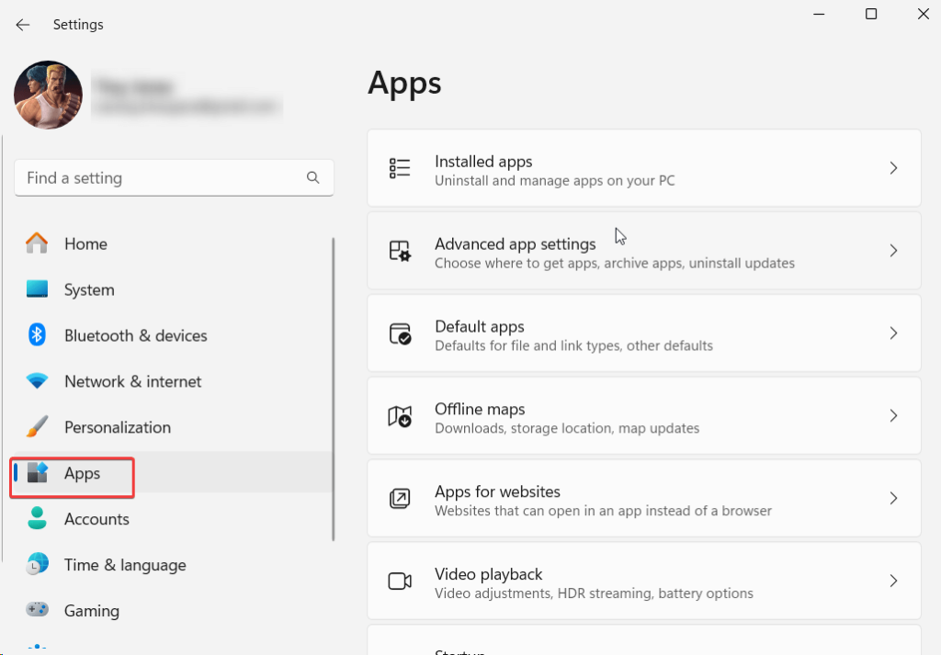Expand Advanced app settings chevron
Screen dimensions: 941x655
[x=893, y=251]
